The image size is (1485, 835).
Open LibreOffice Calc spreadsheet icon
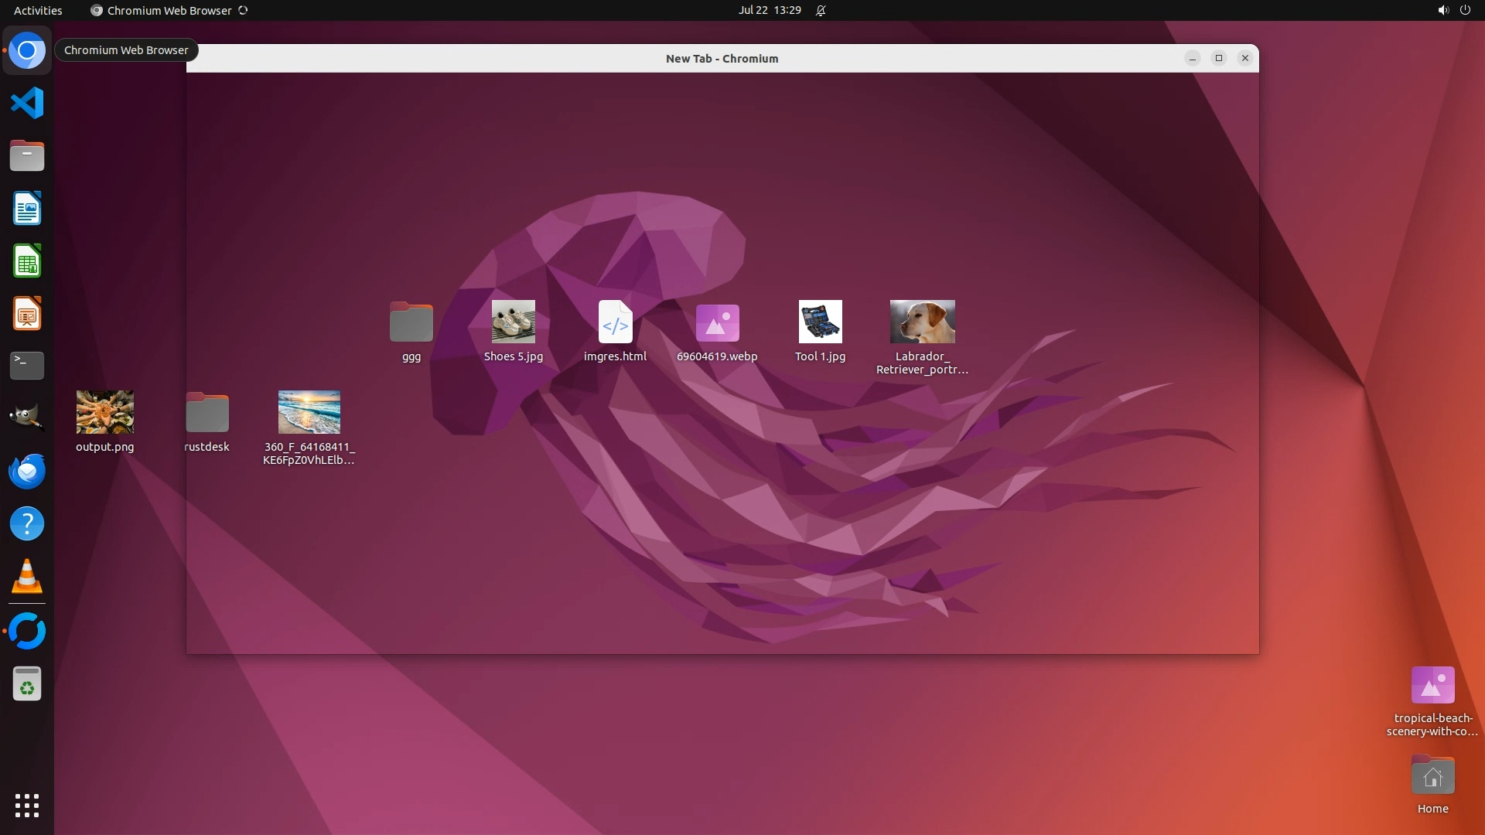[x=27, y=261]
